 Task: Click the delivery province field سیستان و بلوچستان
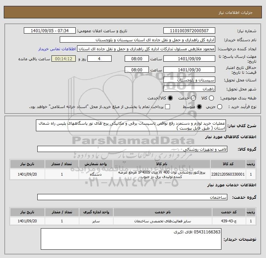coord(189,80)
